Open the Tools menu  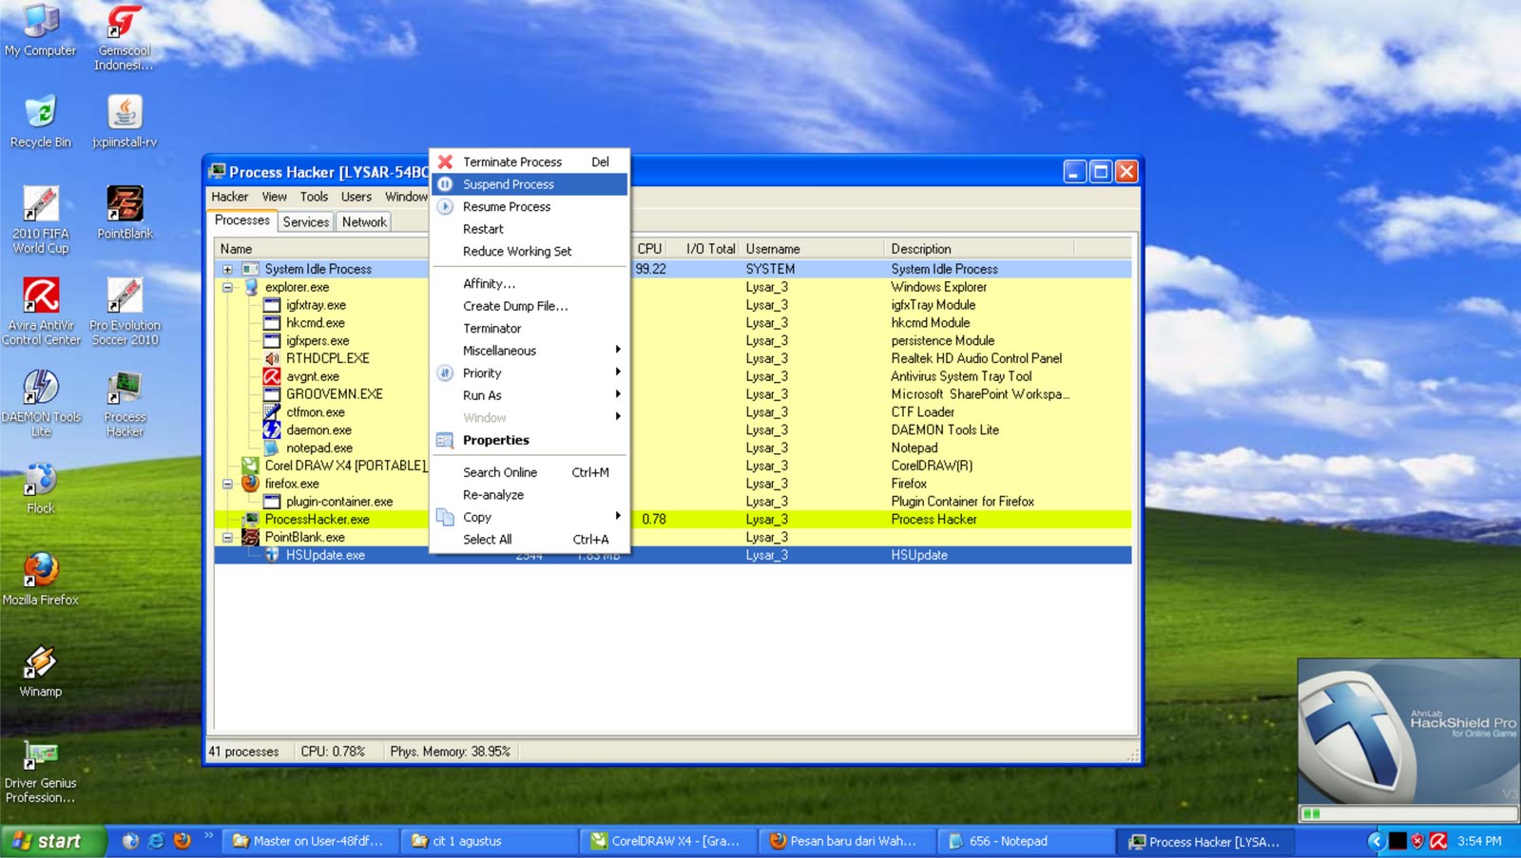point(314,197)
